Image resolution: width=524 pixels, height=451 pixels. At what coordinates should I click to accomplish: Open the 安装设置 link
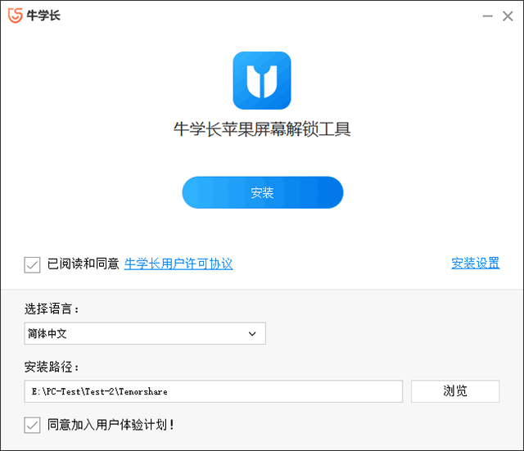475,264
